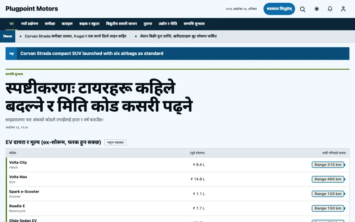Open the notifications bell
The width and height of the screenshot is (355, 222).
pos(330,9)
